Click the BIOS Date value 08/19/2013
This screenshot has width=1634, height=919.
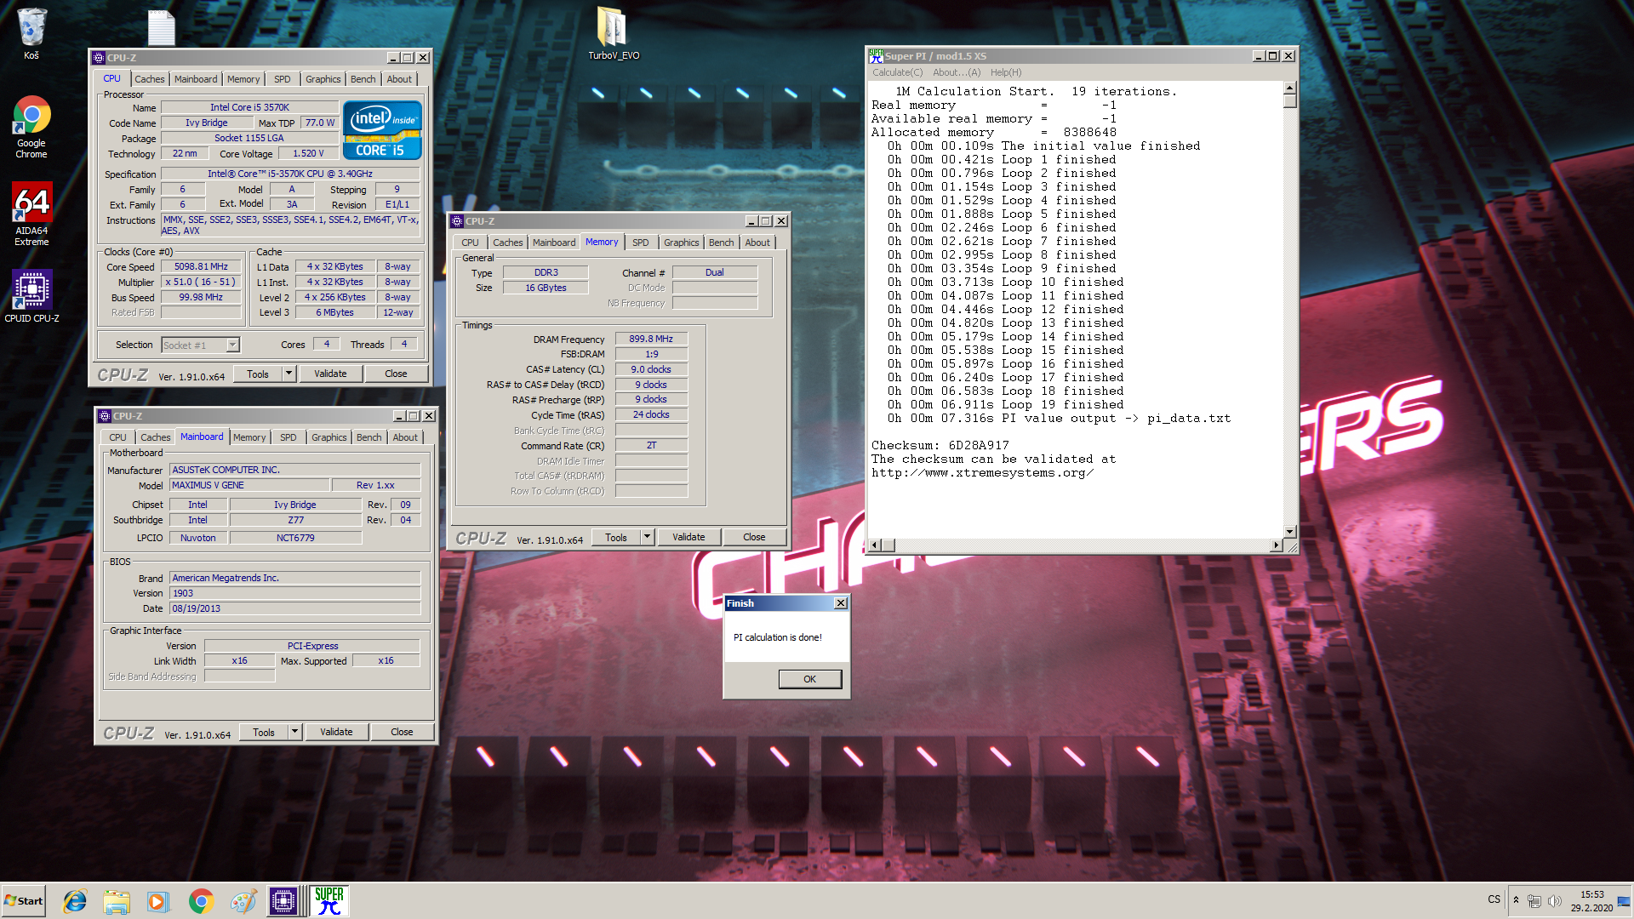click(294, 609)
